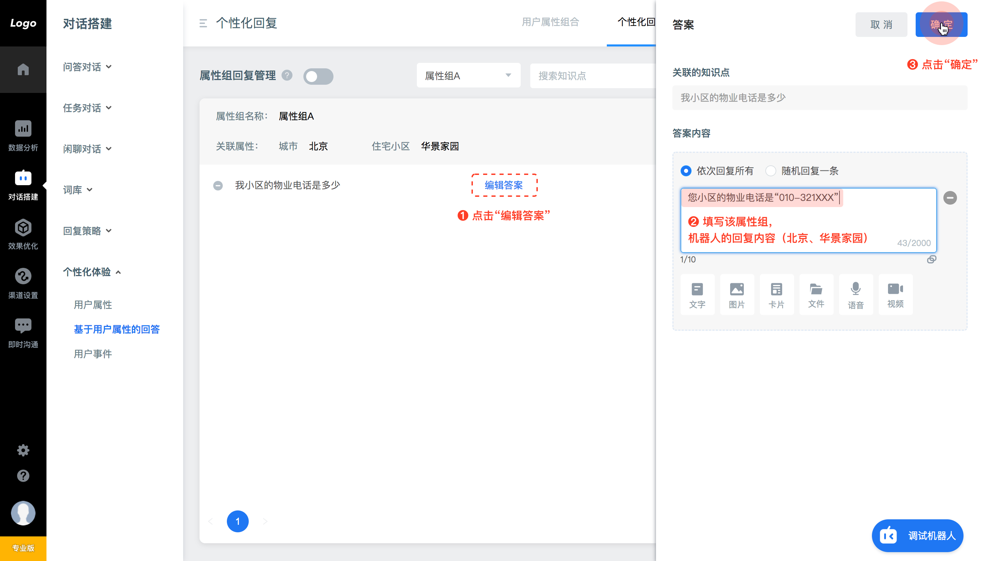
Task: Select 依次回复所有 radio option
Action: tap(686, 171)
